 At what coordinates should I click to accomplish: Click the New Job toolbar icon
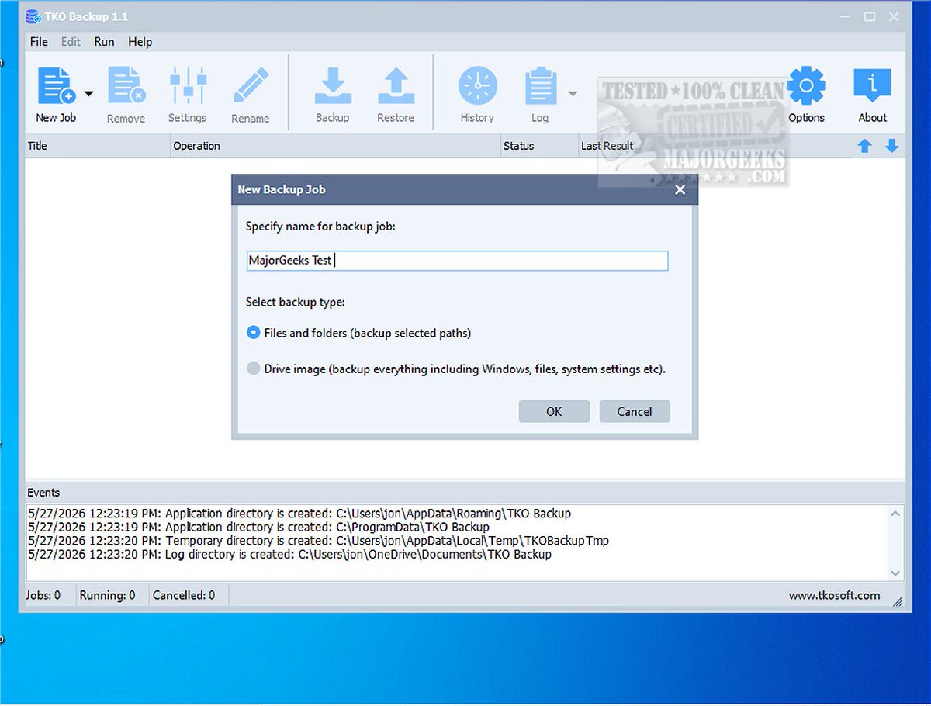point(57,86)
